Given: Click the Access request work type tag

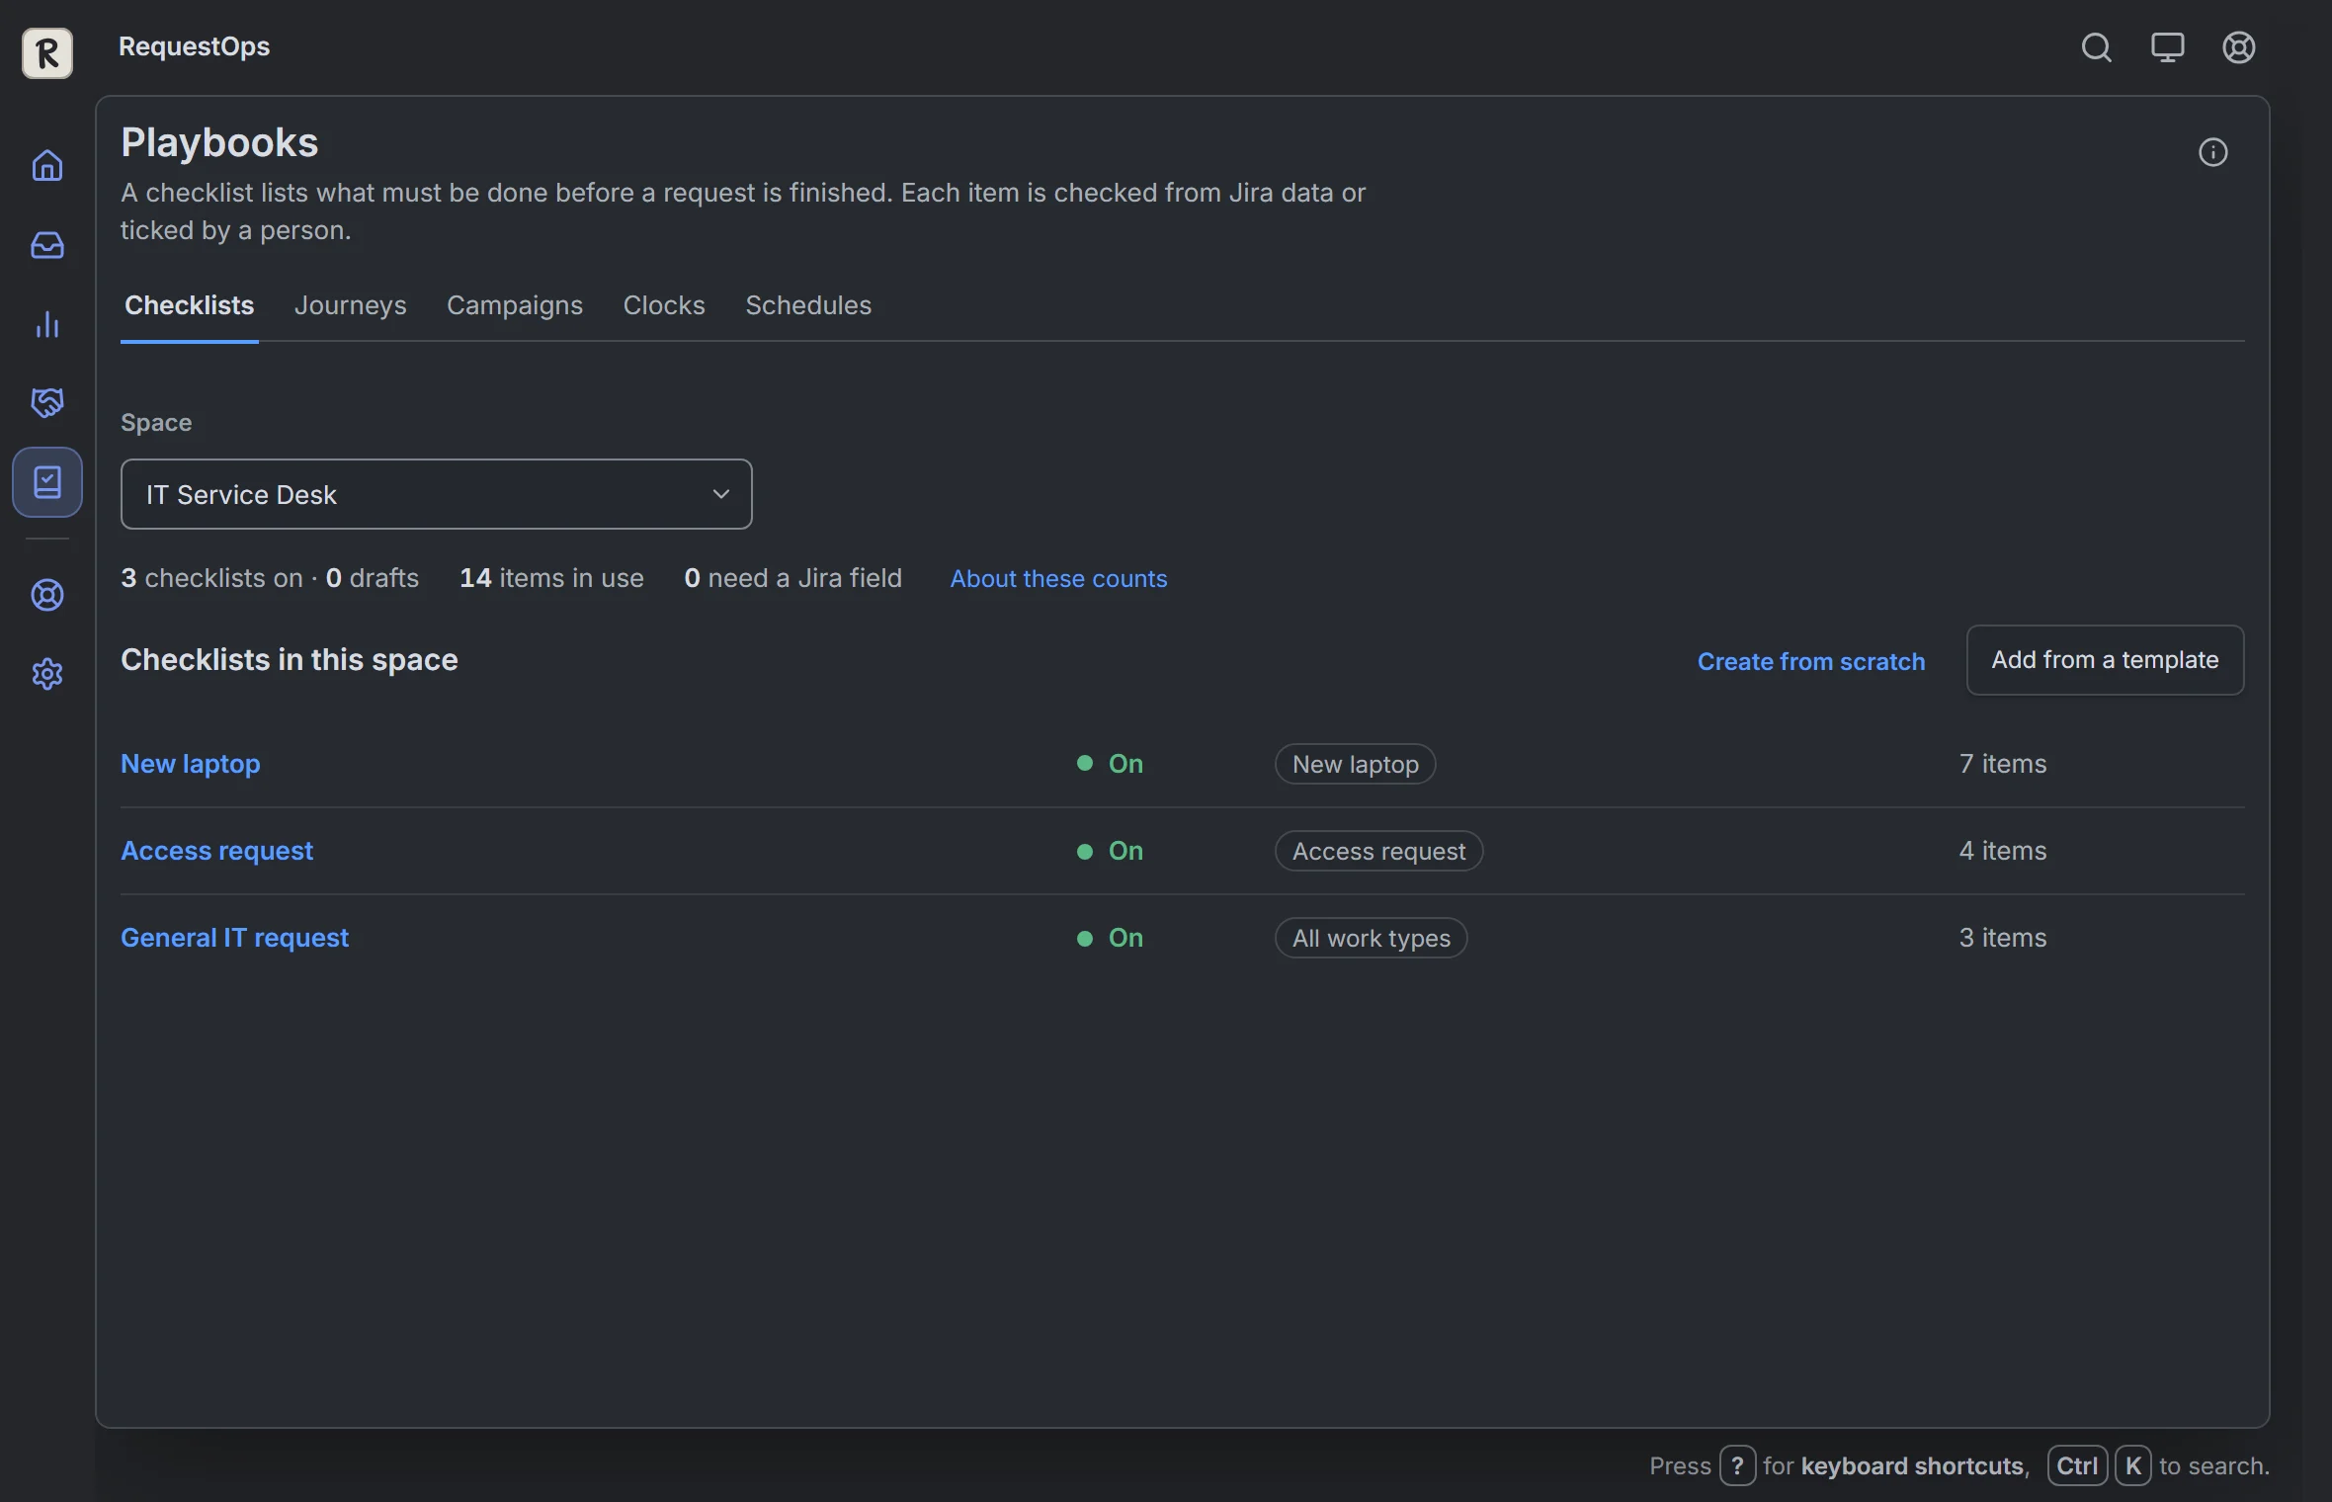Looking at the screenshot, I should [x=1378, y=851].
